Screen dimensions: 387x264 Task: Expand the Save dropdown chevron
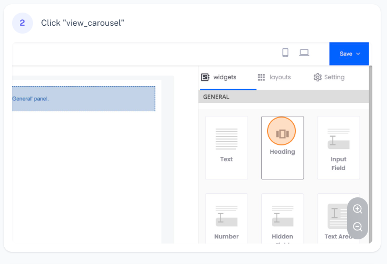click(x=358, y=54)
